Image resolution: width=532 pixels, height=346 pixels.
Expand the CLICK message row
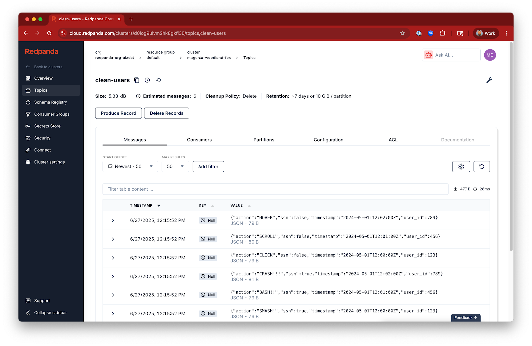click(x=113, y=258)
